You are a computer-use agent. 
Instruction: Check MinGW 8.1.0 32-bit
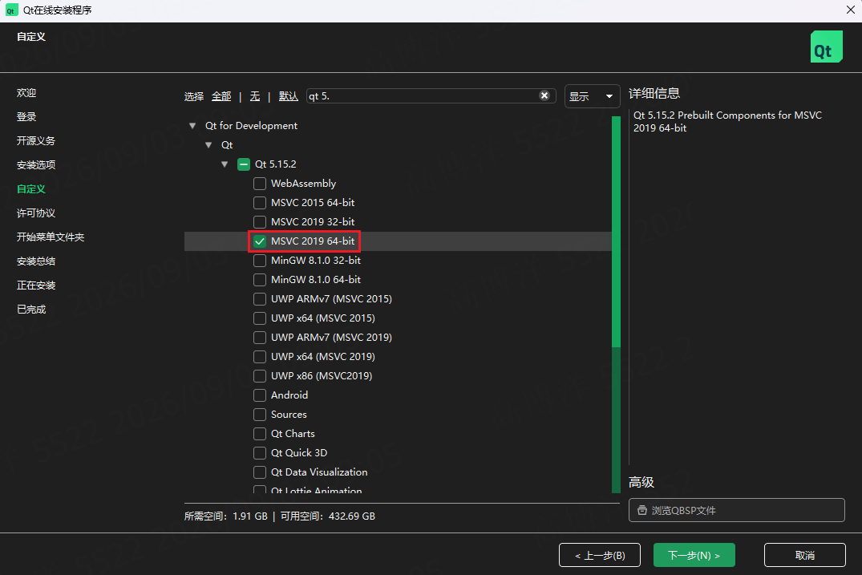pos(260,261)
